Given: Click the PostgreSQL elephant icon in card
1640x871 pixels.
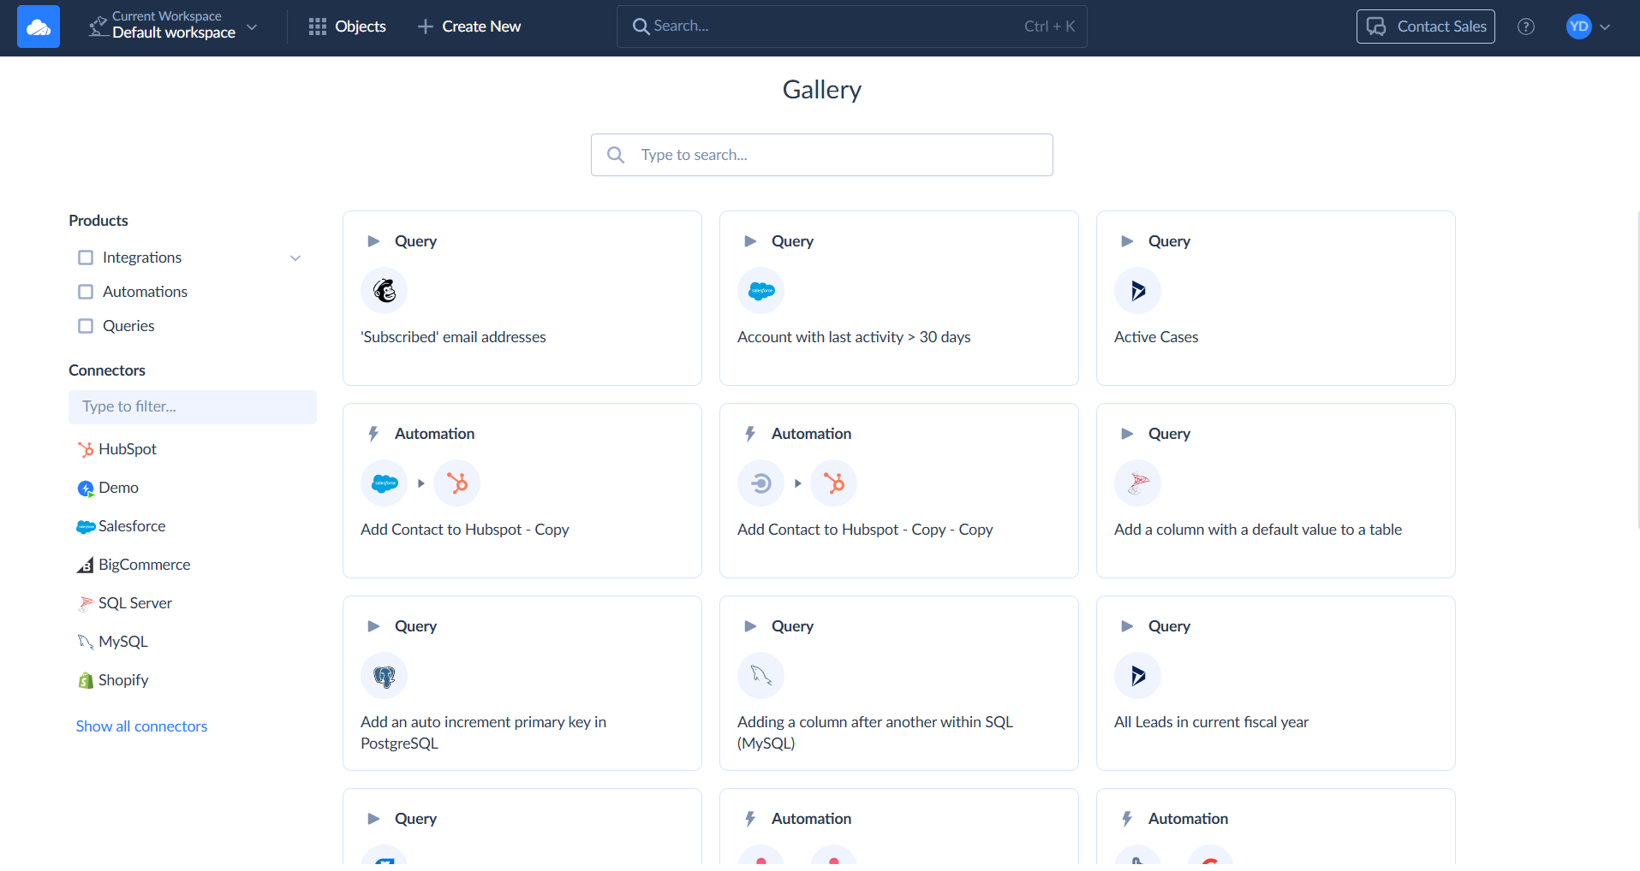Looking at the screenshot, I should [384, 676].
